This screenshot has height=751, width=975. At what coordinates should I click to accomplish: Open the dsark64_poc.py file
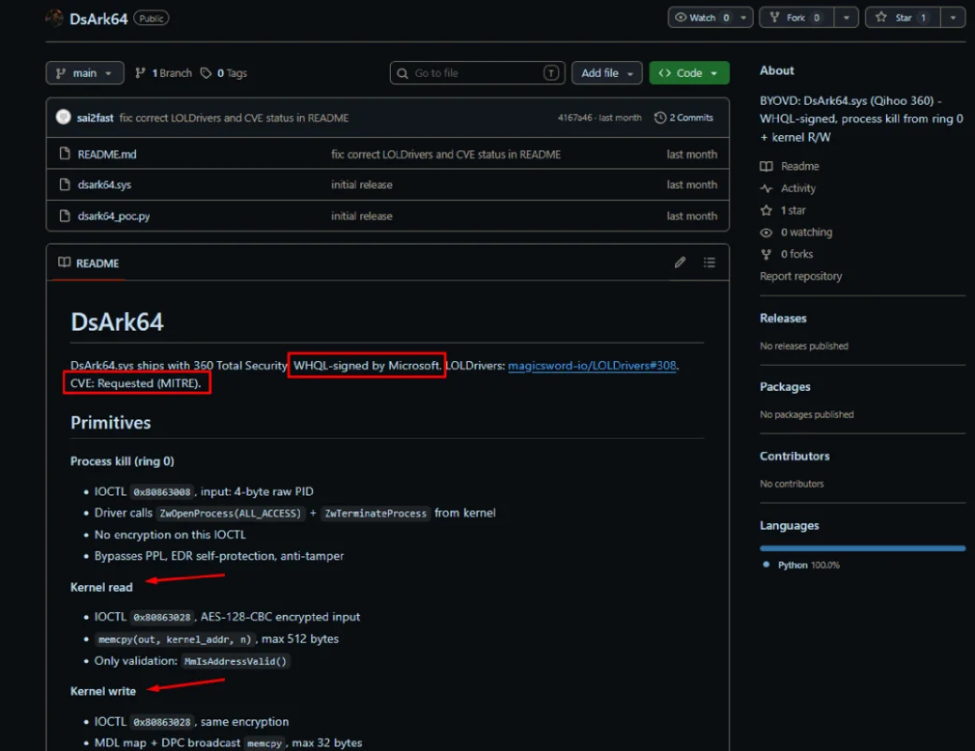(113, 216)
